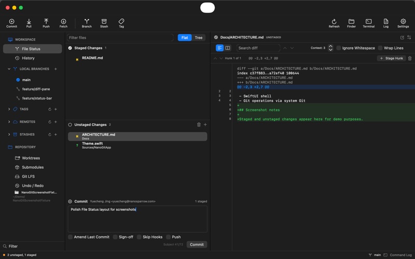
Task: Enable the Wrap Lines checkbox
Action: 380,48
